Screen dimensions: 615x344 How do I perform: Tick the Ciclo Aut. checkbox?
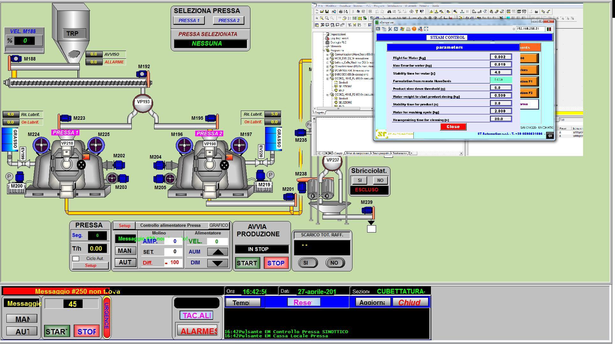point(76,258)
